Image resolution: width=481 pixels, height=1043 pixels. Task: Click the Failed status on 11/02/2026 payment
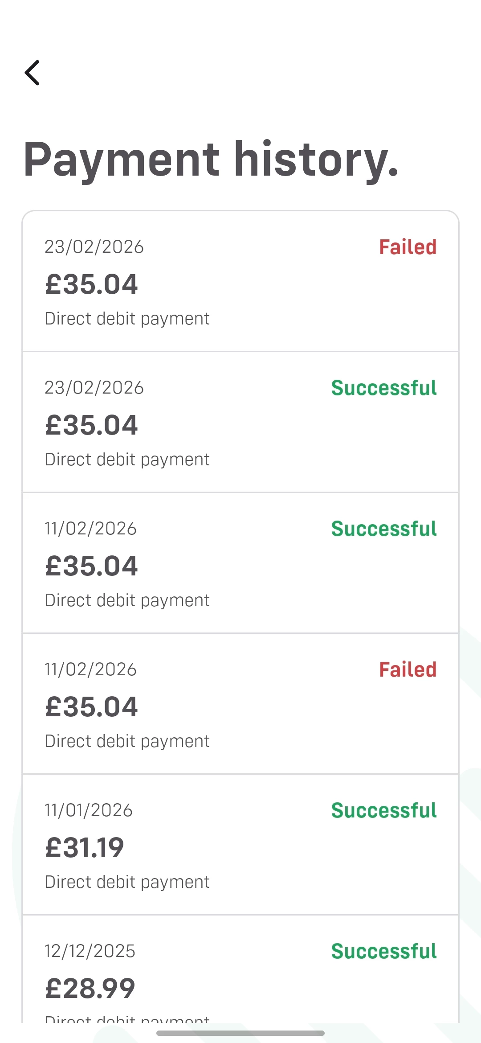408,669
